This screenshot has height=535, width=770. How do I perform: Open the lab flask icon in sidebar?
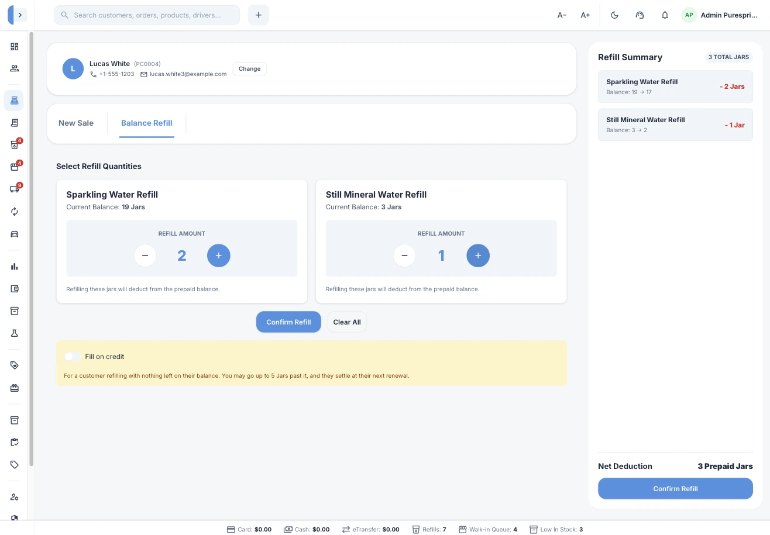coord(15,333)
